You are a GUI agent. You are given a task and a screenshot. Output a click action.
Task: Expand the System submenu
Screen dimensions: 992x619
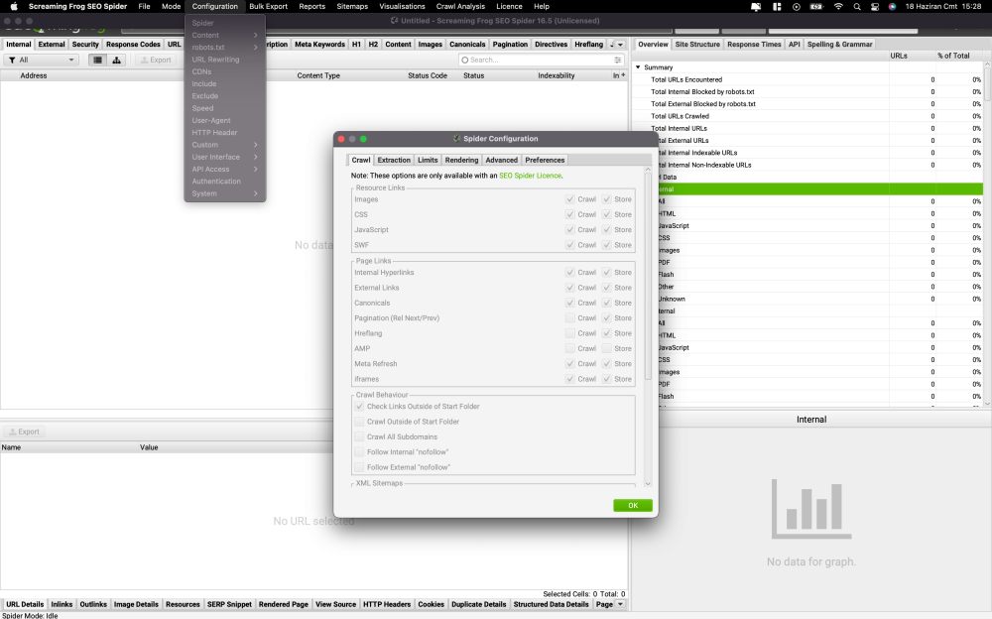pyautogui.click(x=224, y=193)
